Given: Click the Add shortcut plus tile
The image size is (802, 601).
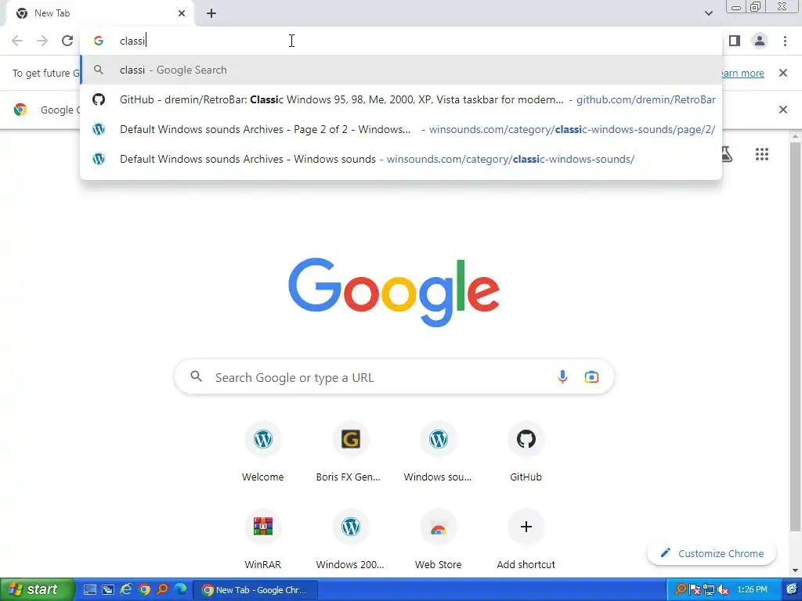Looking at the screenshot, I should tap(526, 540).
